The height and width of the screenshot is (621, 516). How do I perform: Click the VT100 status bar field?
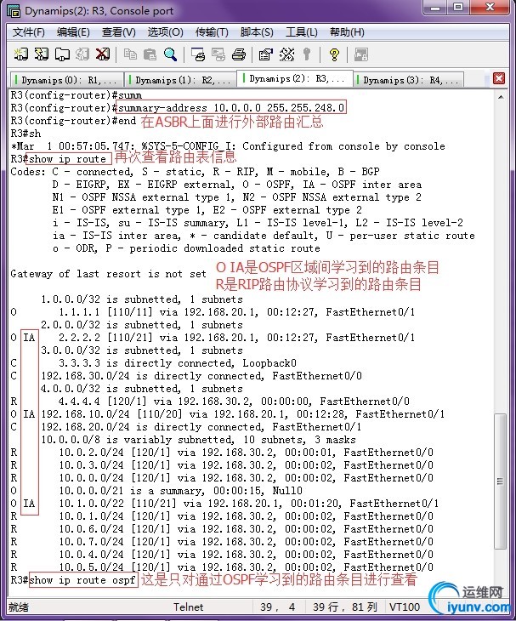pos(405,607)
